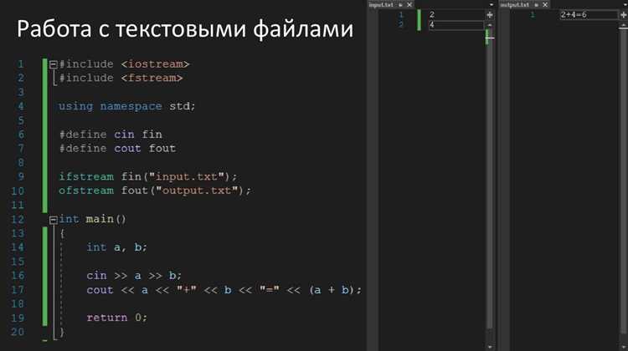Click split-editor plus icon in output.txt pane
628x351 pixels.
coord(624,15)
